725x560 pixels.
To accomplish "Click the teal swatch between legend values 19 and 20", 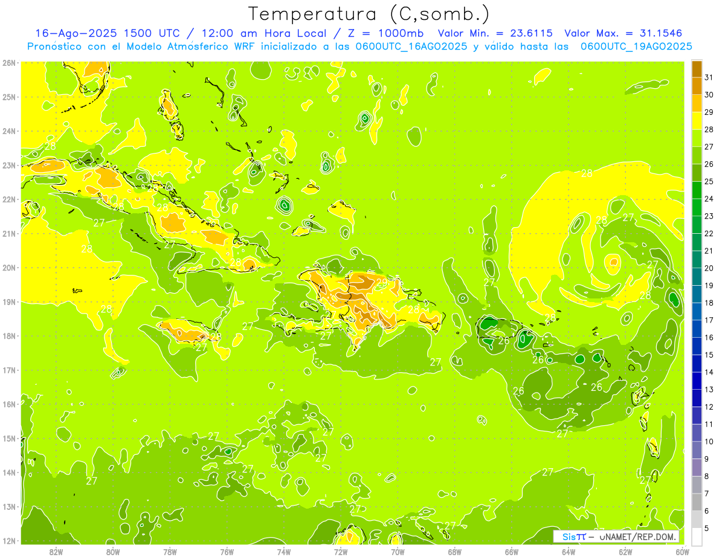I will [x=697, y=277].
